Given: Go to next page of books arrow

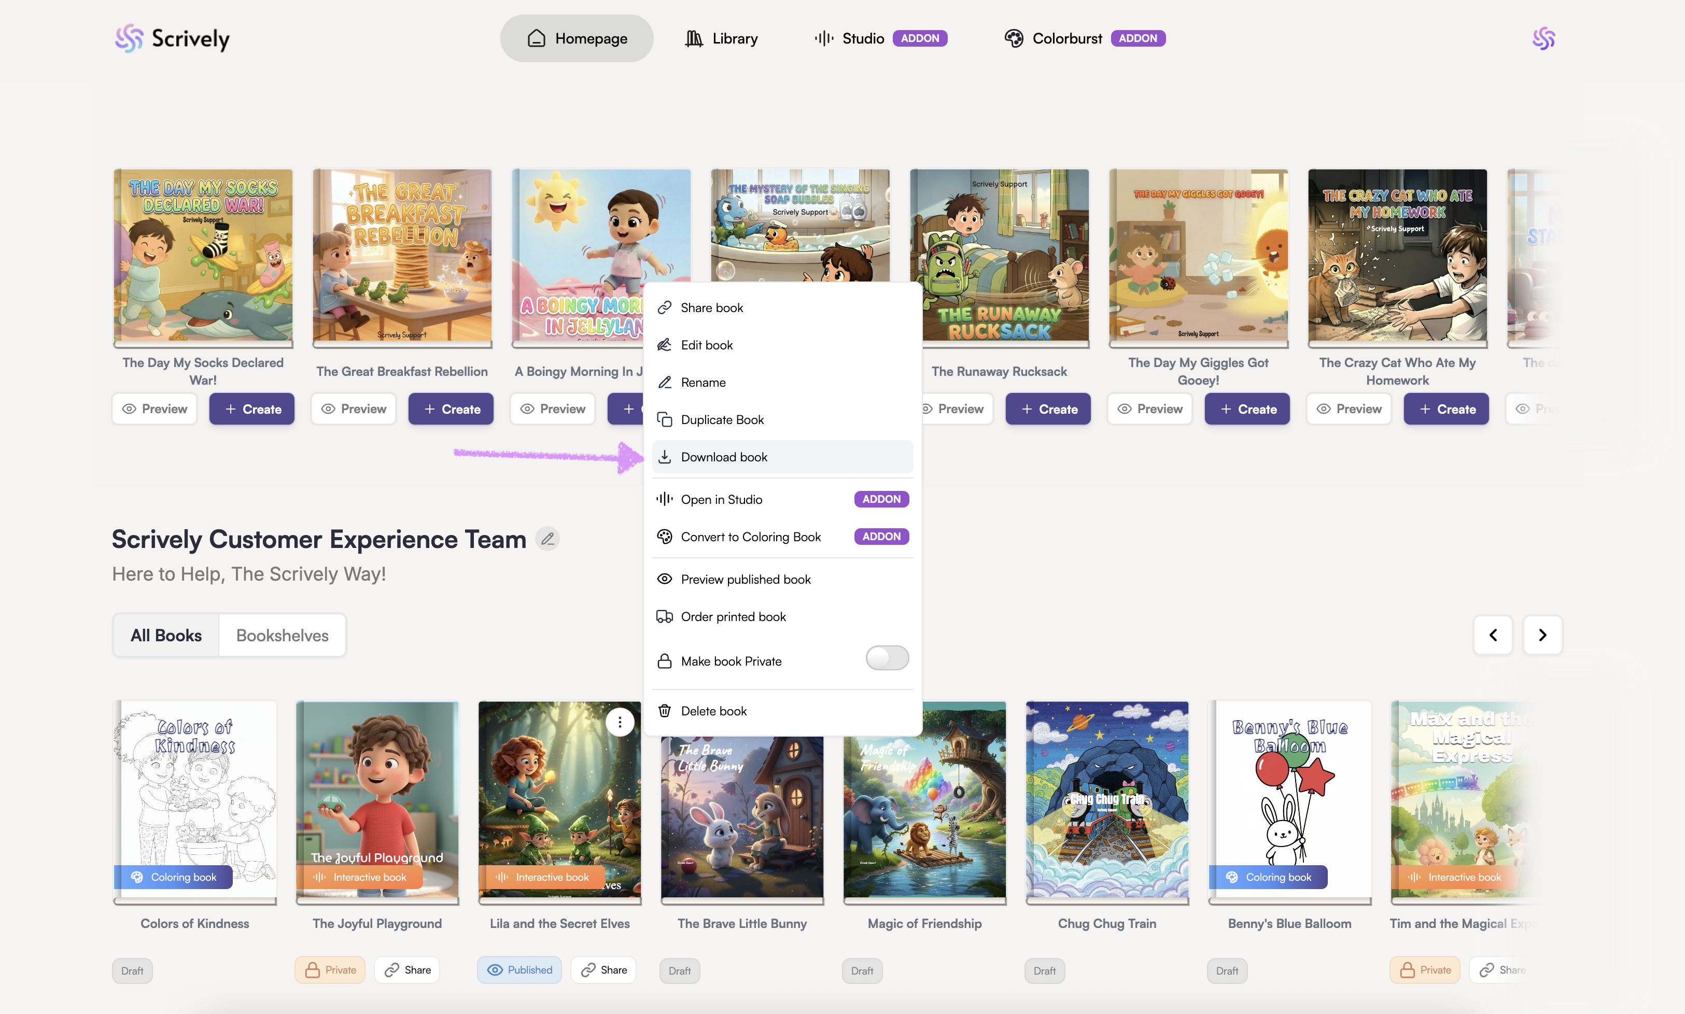Looking at the screenshot, I should coord(1542,635).
